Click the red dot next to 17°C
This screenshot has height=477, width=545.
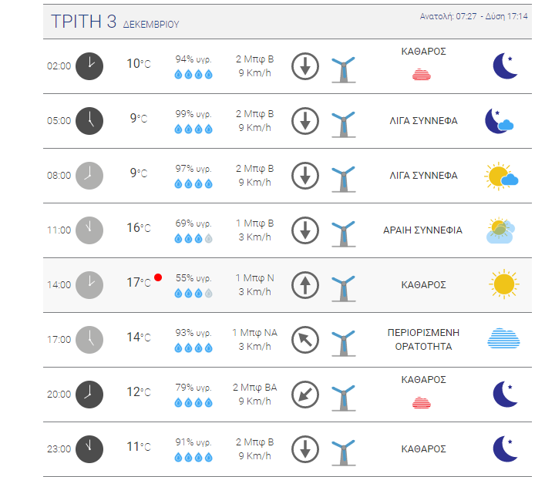pyautogui.click(x=158, y=277)
